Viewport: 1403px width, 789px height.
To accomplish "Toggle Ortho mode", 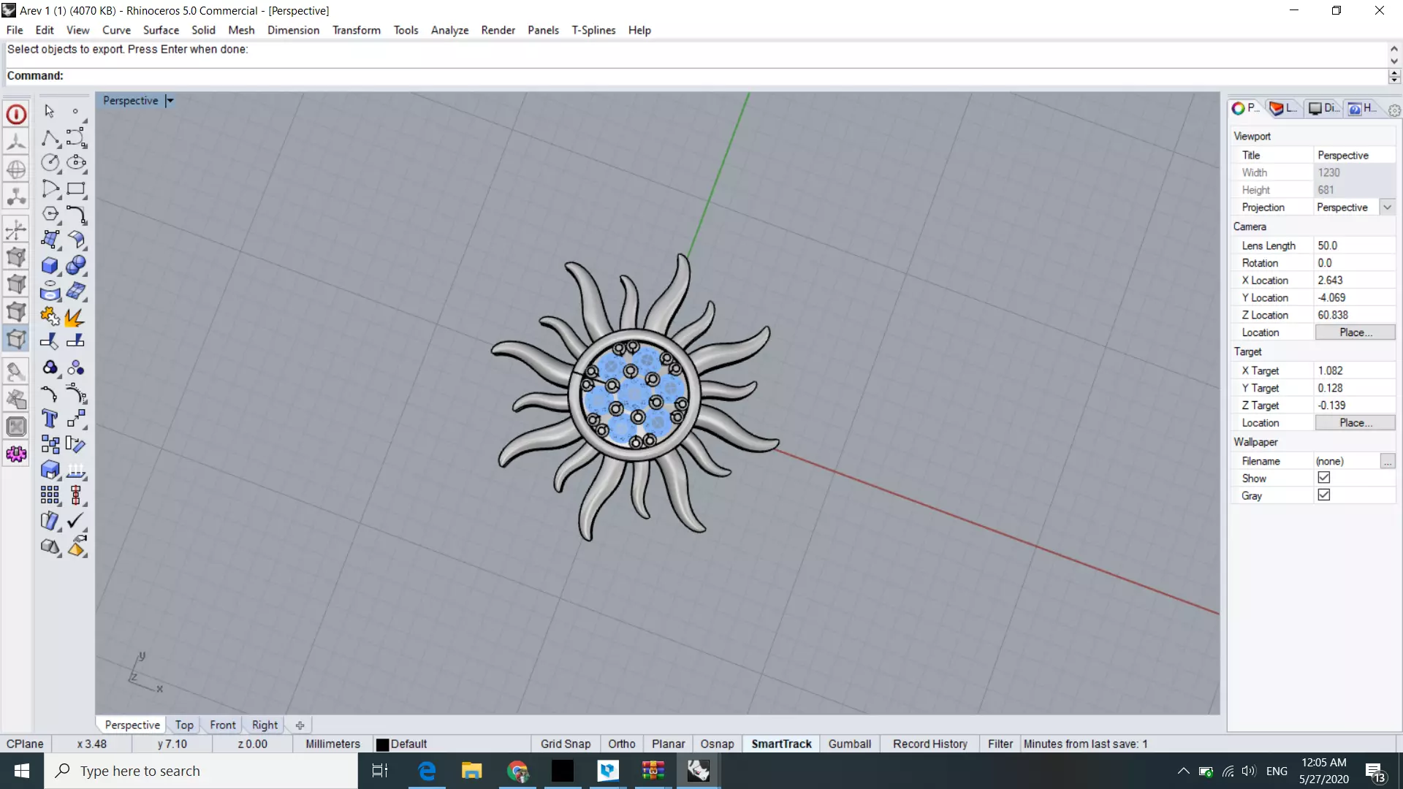I will click(621, 744).
